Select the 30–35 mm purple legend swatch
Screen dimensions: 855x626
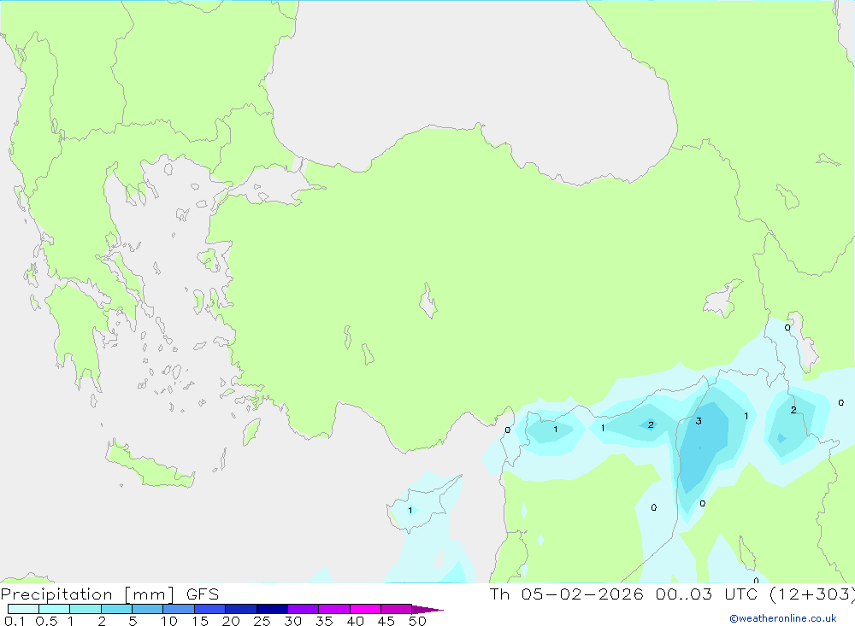tap(304, 609)
